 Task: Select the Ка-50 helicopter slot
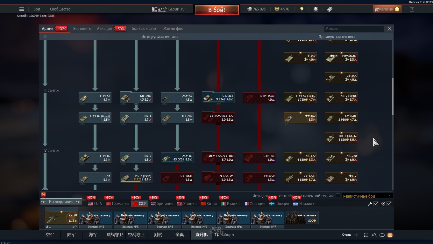(61, 218)
